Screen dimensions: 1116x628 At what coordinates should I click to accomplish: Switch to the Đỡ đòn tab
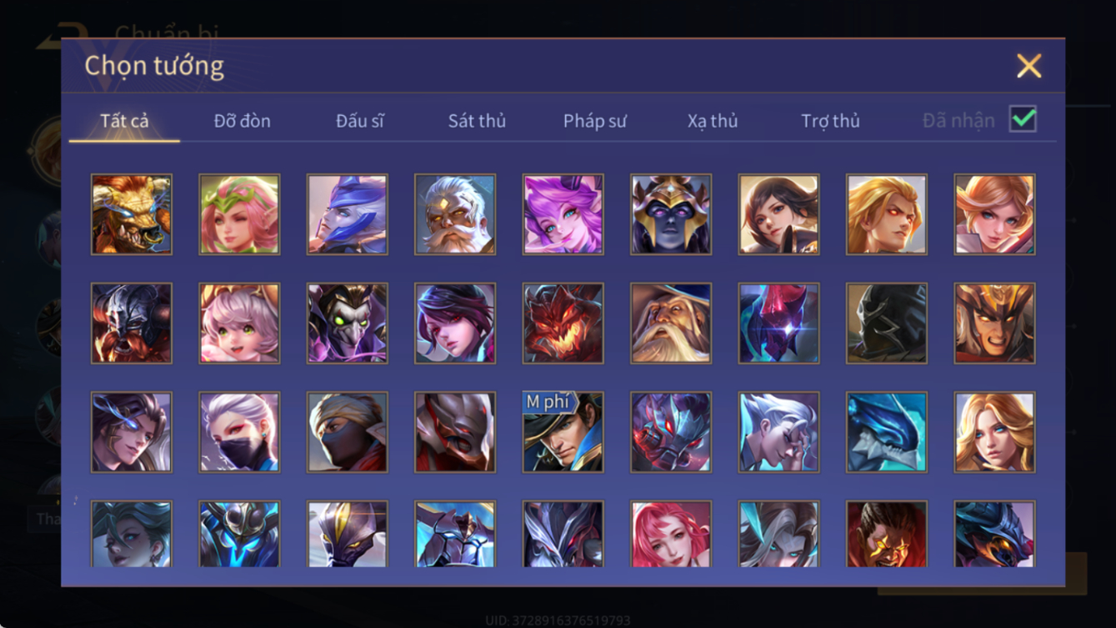point(242,121)
